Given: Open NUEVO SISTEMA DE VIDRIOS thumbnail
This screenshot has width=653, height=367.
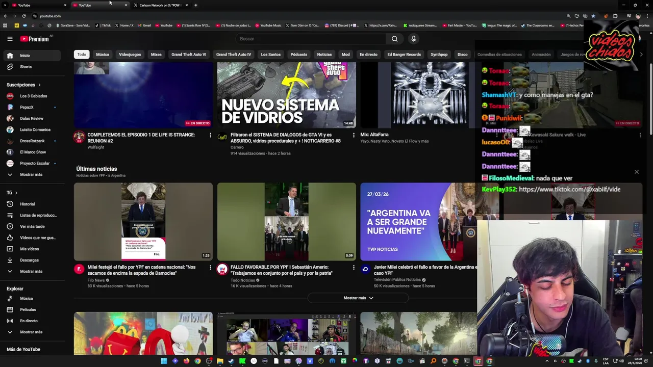Looking at the screenshot, I should coord(287,95).
